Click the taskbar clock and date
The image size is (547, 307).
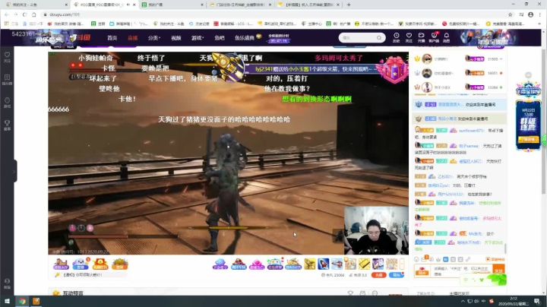(x=513, y=301)
